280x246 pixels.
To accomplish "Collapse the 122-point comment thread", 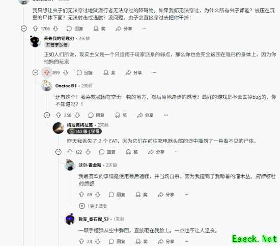I will [59, 152].
